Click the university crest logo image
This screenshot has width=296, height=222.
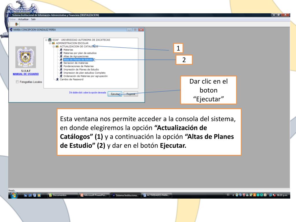click(25, 57)
